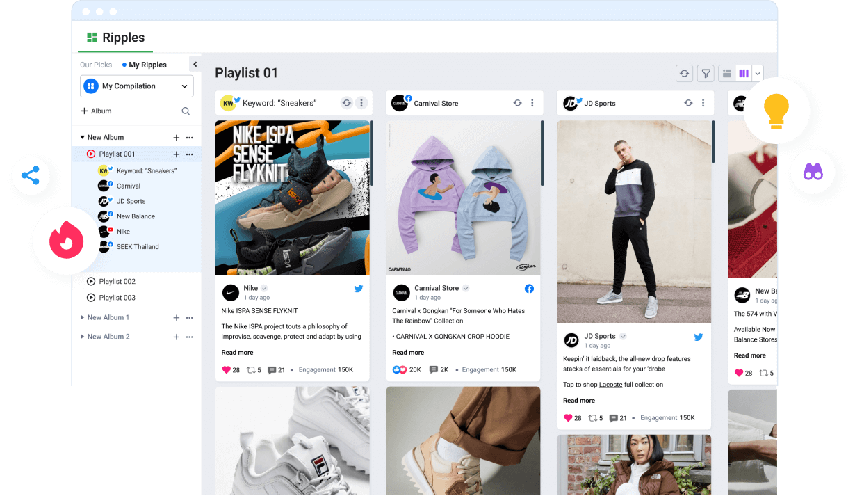The width and height of the screenshot is (855, 496).
Task: Open JD Sports column three-dot menu
Action: 703,103
